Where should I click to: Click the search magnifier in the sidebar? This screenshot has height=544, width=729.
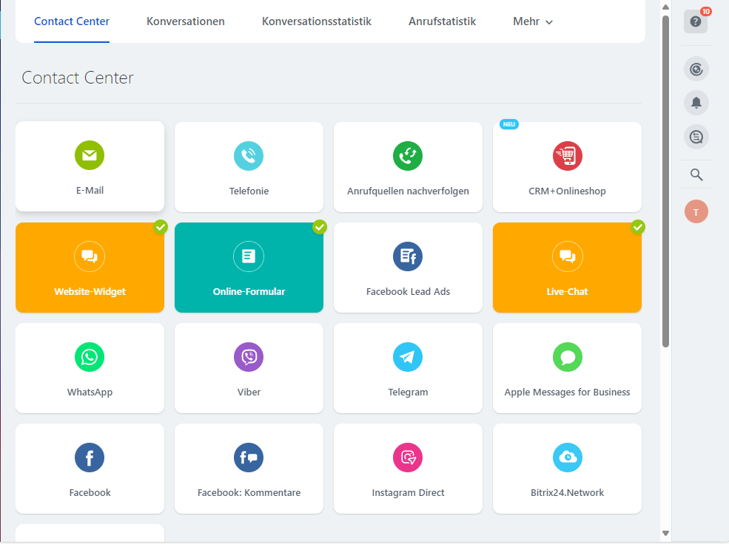point(696,174)
